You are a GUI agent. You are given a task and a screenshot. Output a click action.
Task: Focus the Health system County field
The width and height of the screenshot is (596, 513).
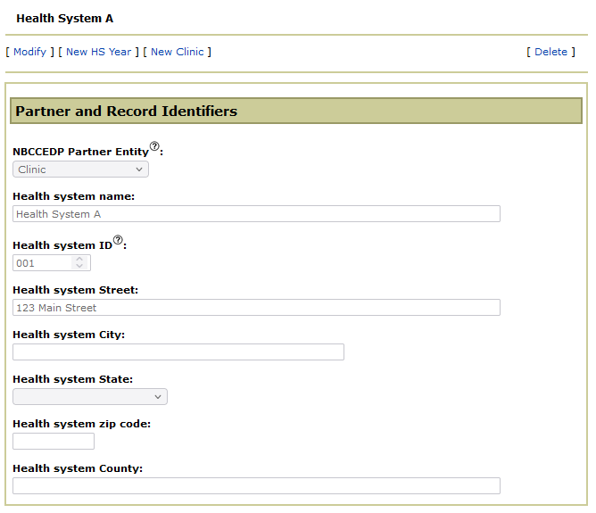(x=256, y=486)
